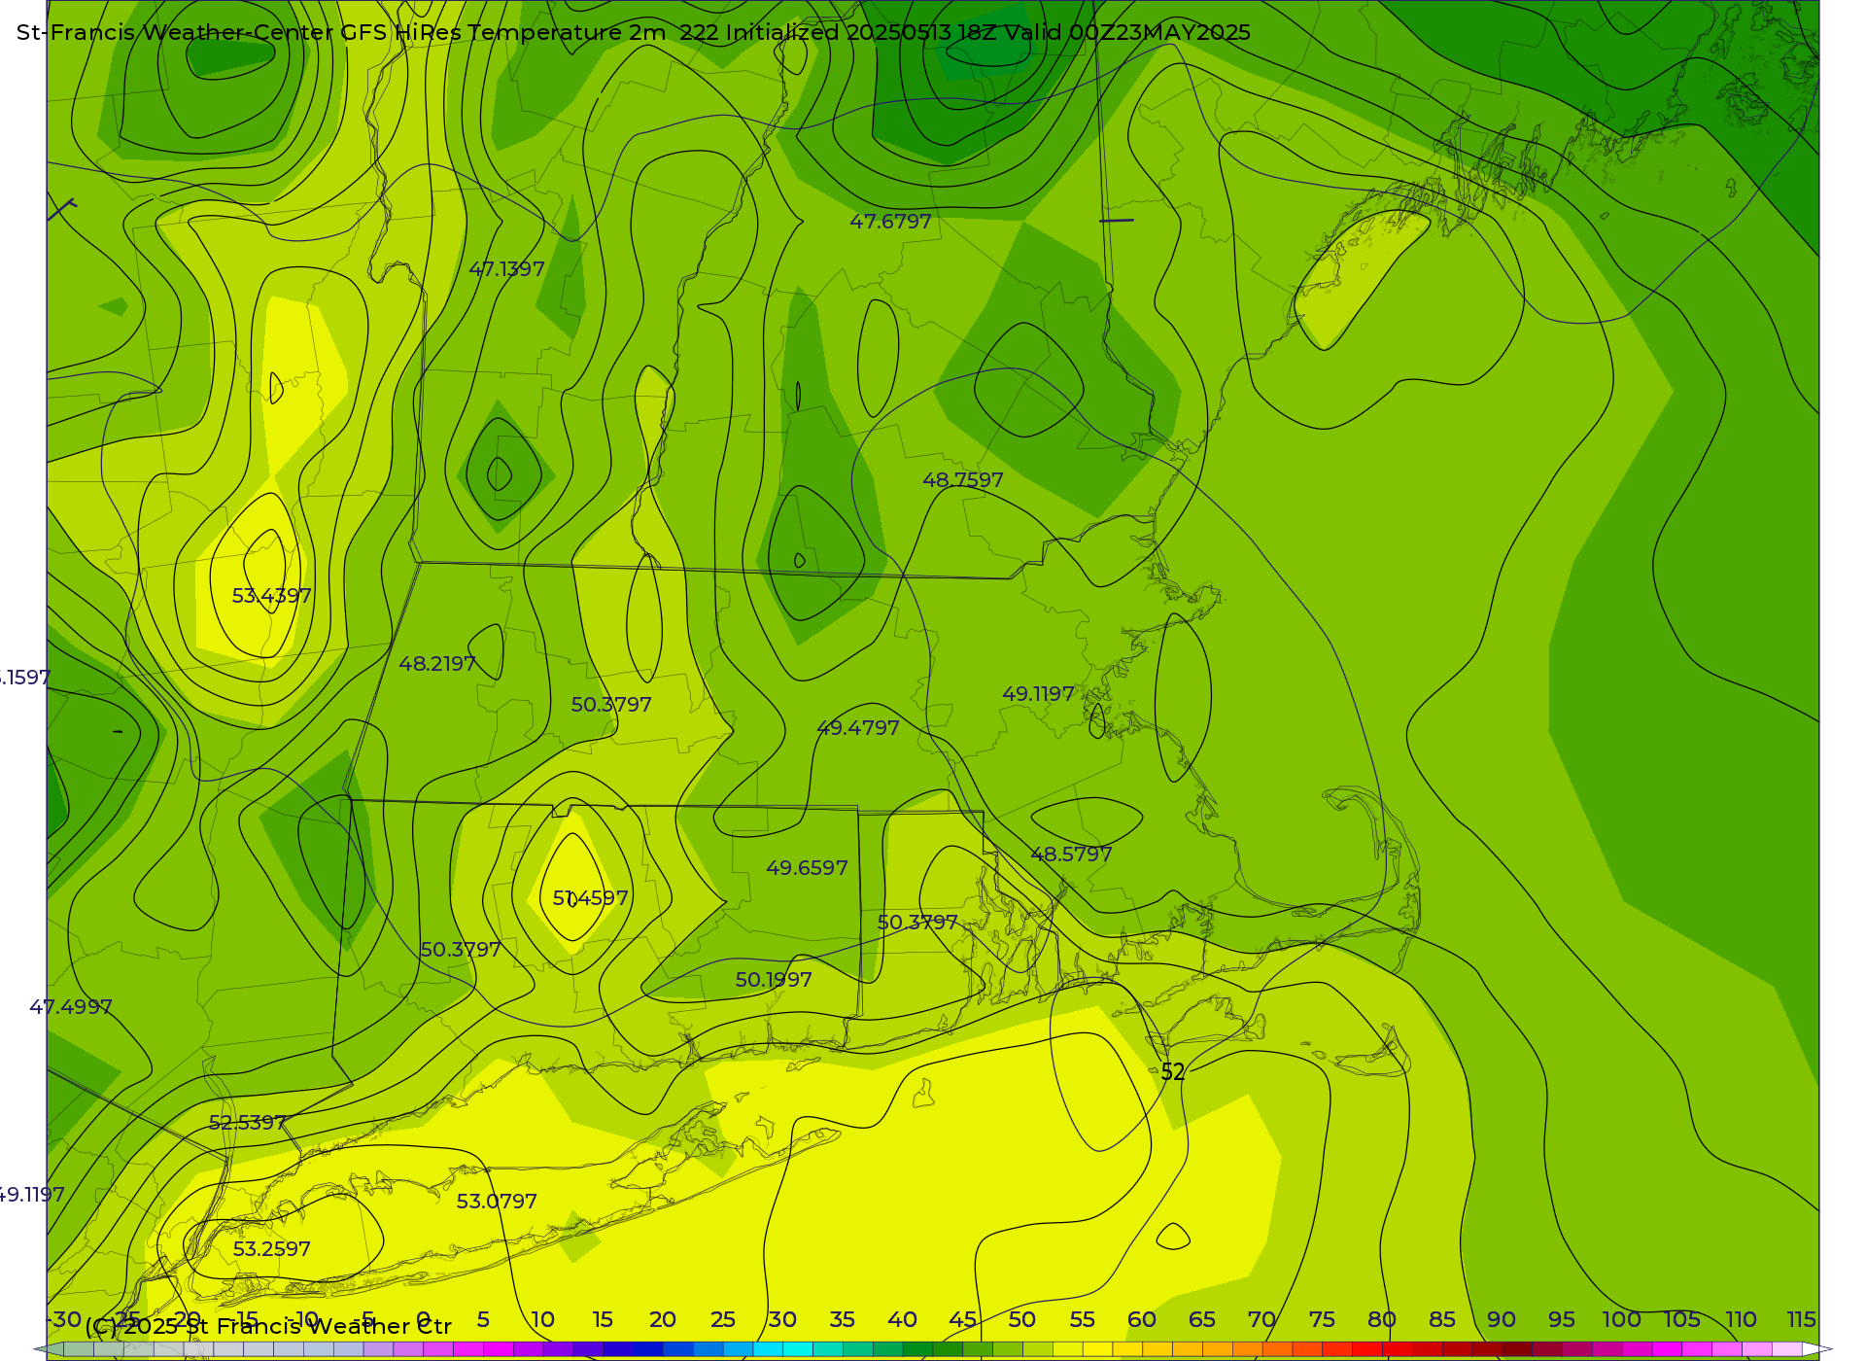
Task: Click the temperature value 49.6597
Action: (x=807, y=868)
